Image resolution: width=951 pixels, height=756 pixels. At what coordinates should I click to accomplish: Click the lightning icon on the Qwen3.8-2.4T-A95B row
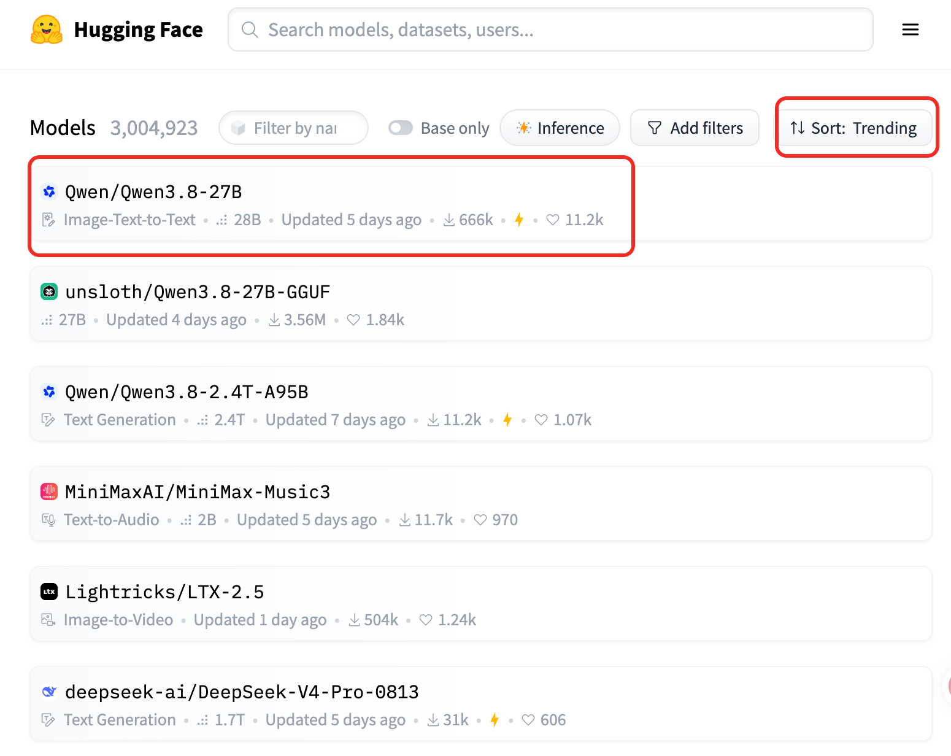point(507,420)
